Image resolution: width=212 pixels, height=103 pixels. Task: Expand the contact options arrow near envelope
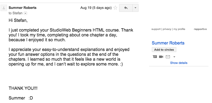174,57
